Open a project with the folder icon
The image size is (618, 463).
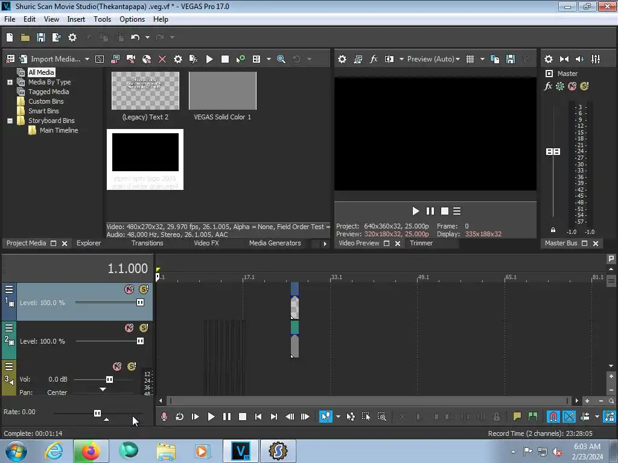click(x=25, y=37)
